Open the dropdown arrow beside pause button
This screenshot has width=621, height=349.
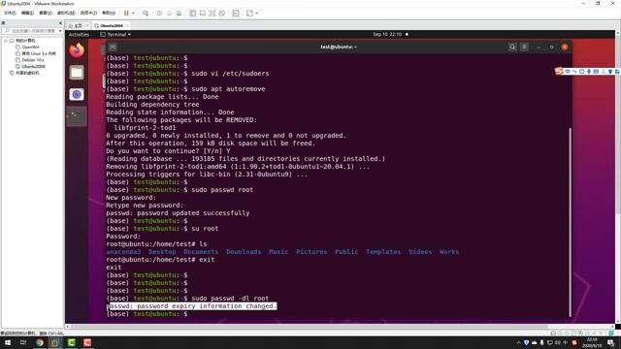[133, 13]
